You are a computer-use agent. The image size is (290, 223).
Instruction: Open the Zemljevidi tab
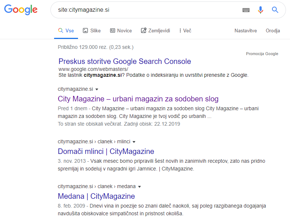[x=155, y=30]
